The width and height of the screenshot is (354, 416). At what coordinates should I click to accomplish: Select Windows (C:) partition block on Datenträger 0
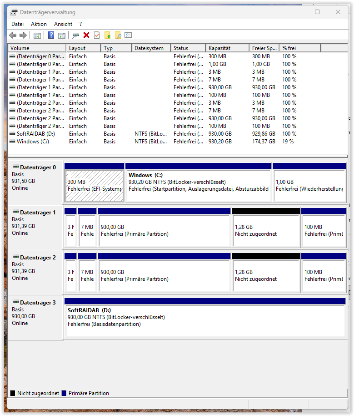(x=198, y=185)
